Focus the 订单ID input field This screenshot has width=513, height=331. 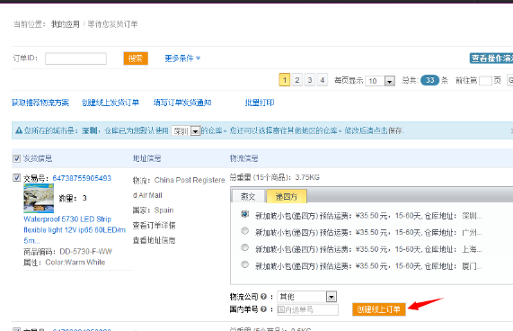[75, 58]
